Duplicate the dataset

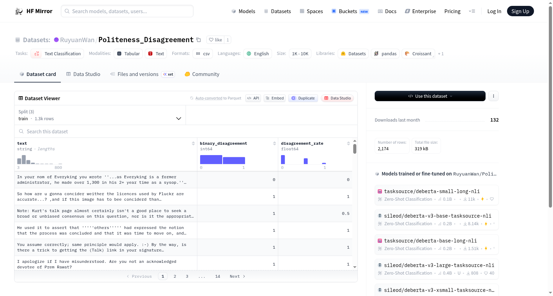(x=303, y=98)
